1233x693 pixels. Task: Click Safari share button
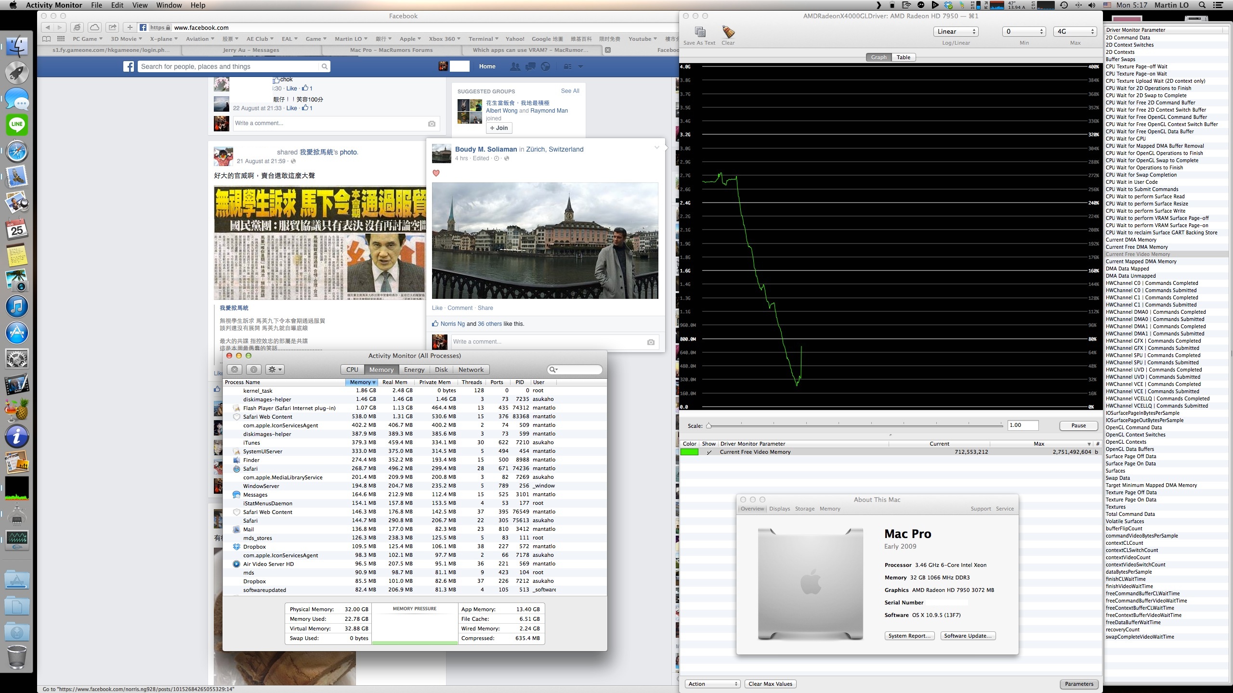(x=112, y=27)
